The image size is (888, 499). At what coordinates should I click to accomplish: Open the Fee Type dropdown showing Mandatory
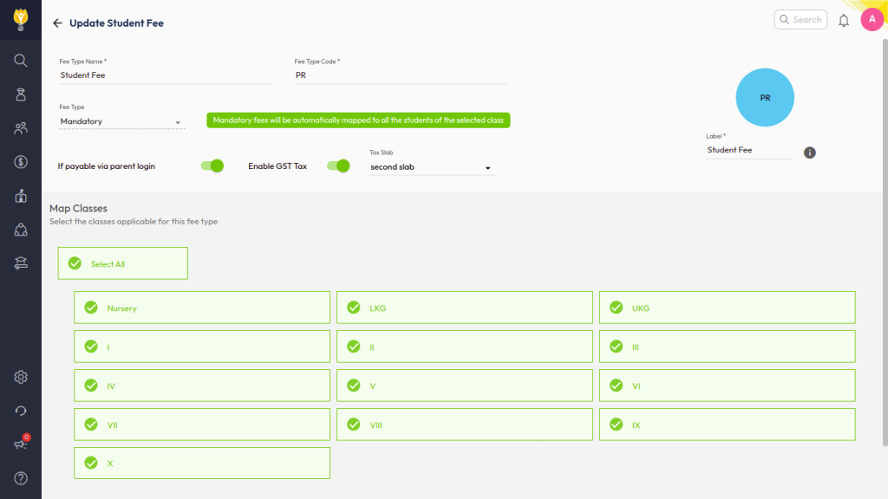121,122
